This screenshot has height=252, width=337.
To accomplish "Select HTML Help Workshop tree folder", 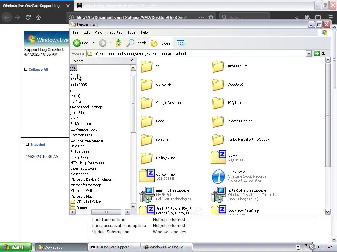I will pyautogui.click(x=87, y=163).
